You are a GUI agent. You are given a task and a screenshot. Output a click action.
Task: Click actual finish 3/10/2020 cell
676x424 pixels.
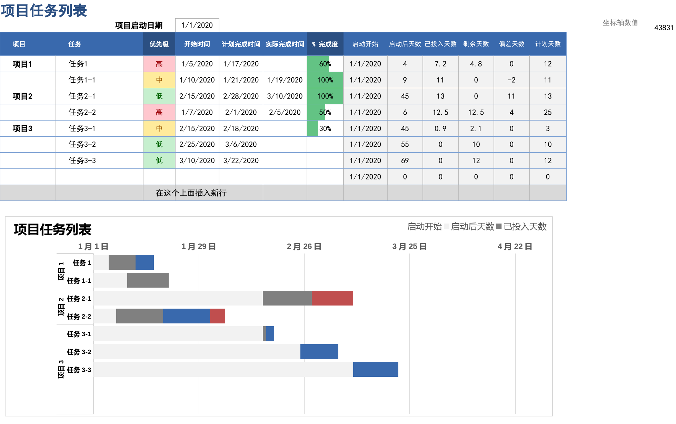coord(285,96)
